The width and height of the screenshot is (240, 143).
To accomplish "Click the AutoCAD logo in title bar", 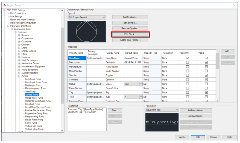I will tap(4, 5).
